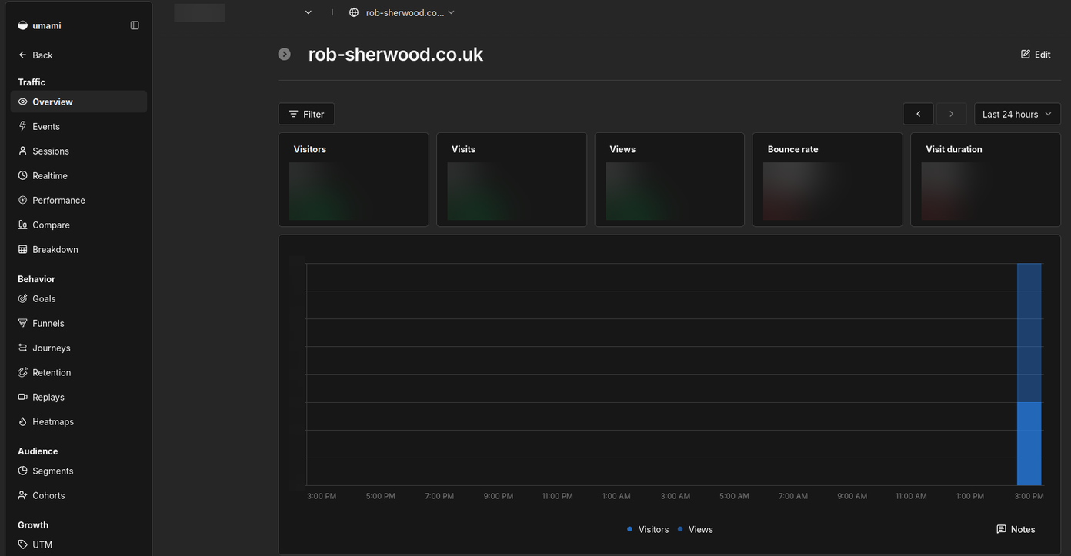Open Overview eye icon in sidebar
This screenshot has width=1071, height=556.
pyautogui.click(x=23, y=102)
